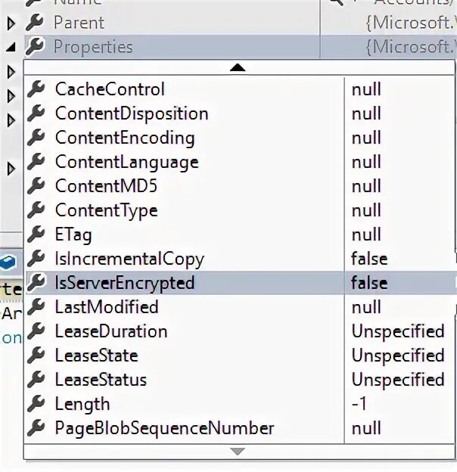
Task: Click the IsServerEncrypted false value
Action: click(x=369, y=283)
